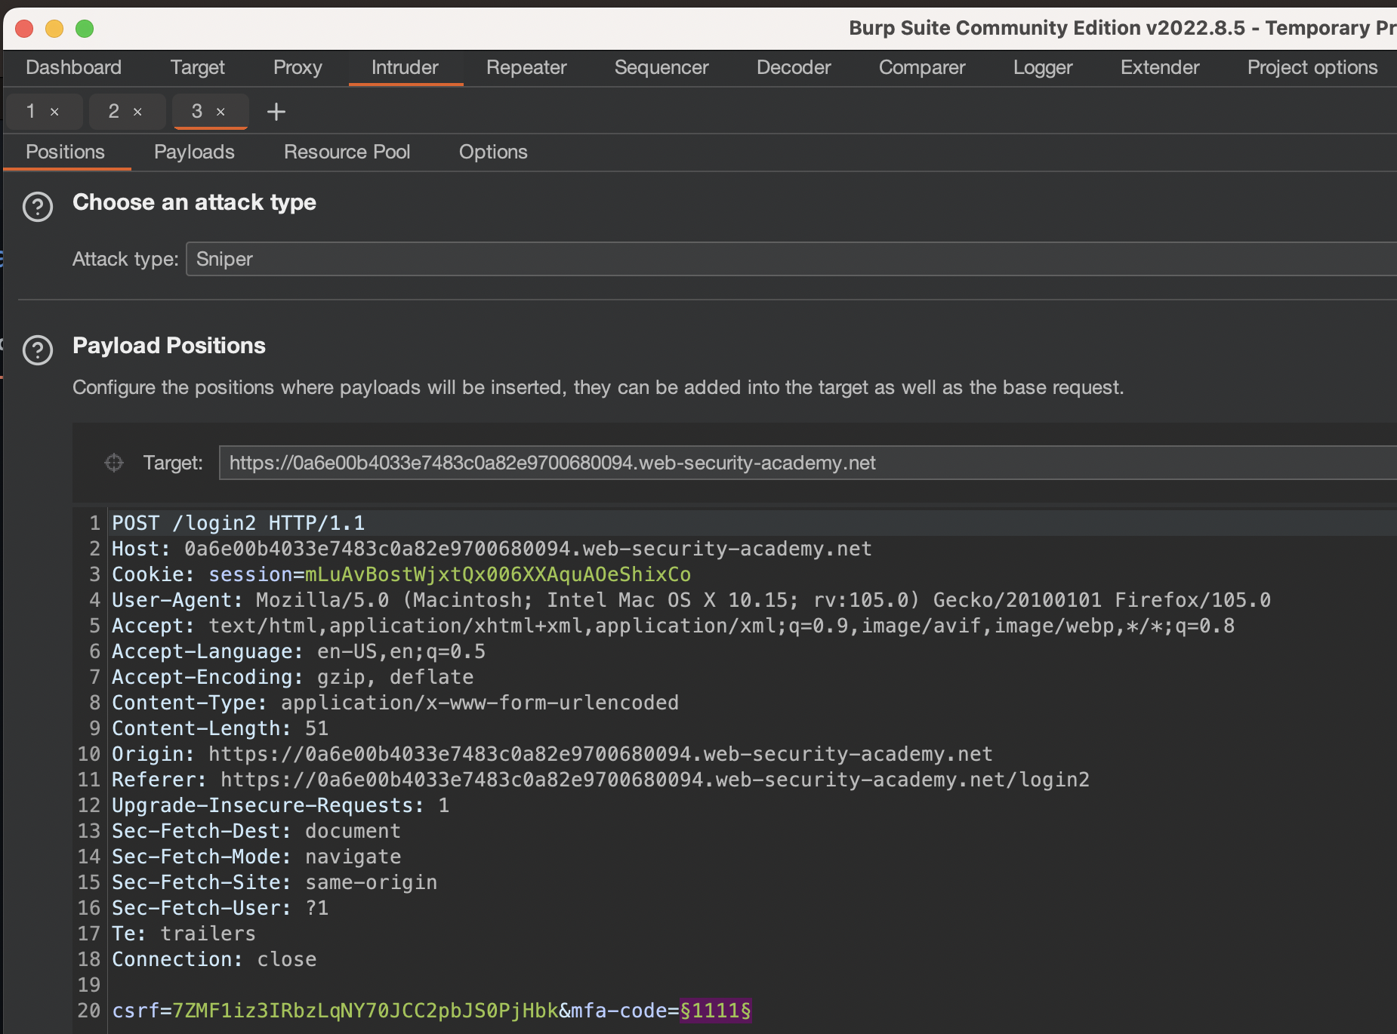Open the Sequencer tab
The width and height of the screenshot is (1397, 1034).
point(661,68)
